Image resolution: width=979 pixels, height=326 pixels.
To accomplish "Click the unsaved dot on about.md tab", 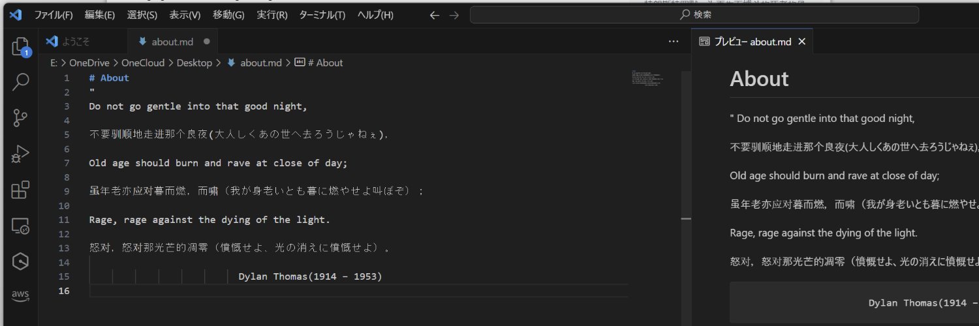I will [x=207, y=41].
